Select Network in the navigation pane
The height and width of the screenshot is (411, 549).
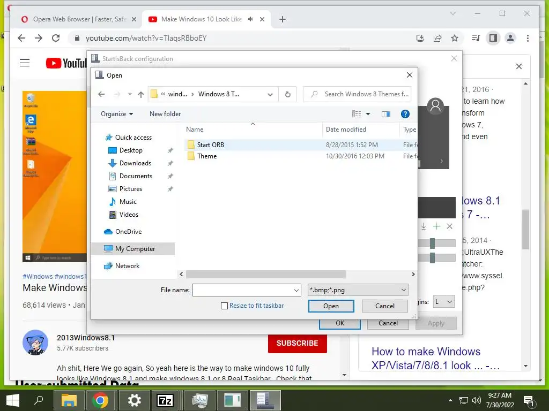[x=127, y=266]
